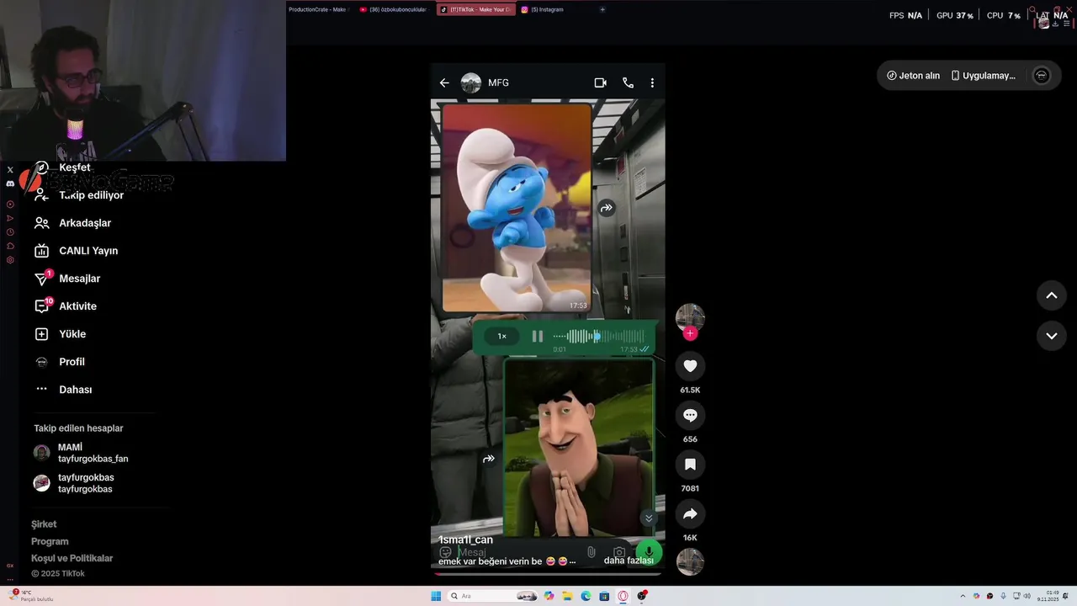Open Mesajlar inbox with one notification
1077x606 pixels.
(x=67, y=279)
